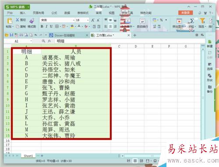Viewport: 219px width, 167px height.
Task: Toggle italic formatting
Action: point(46,26)
